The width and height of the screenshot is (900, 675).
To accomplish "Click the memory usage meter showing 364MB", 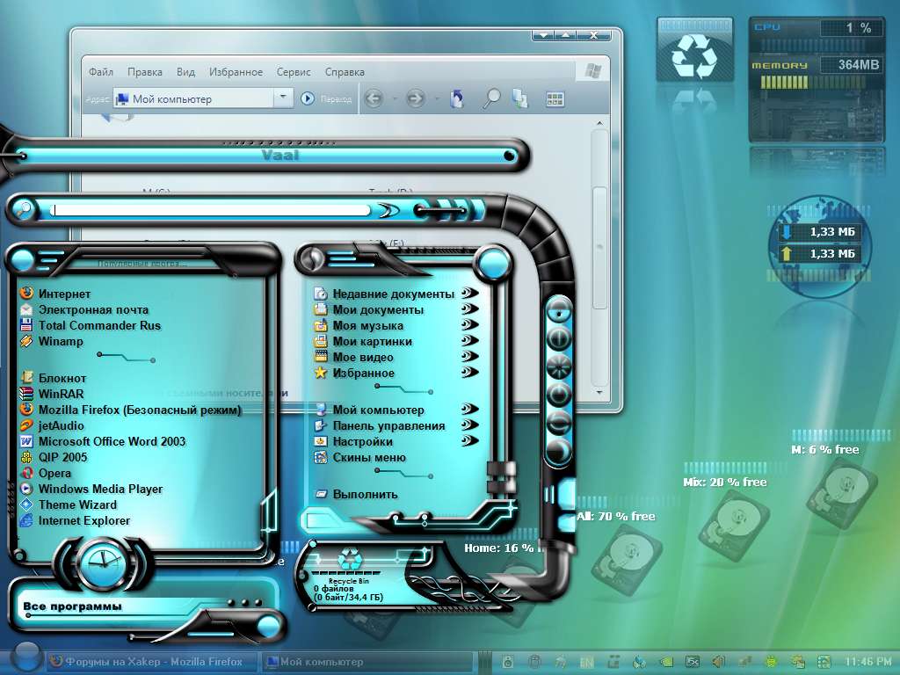I will coord(817,72).
